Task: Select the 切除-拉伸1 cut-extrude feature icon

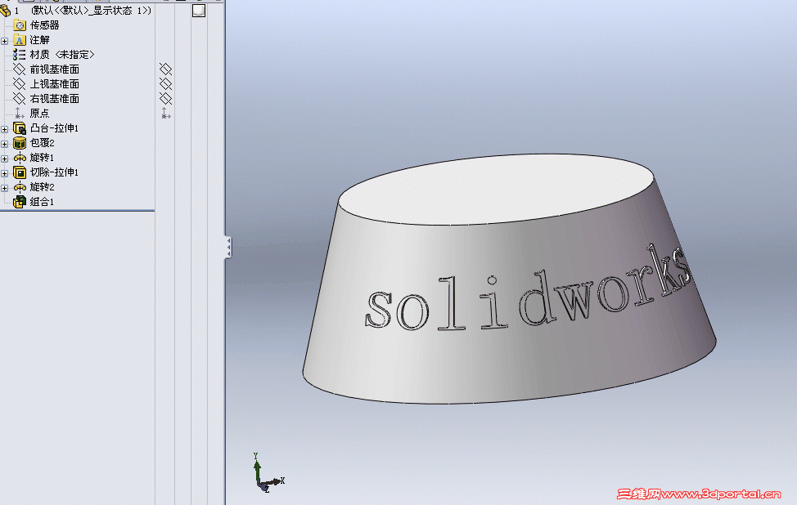Action: point(20,172)
